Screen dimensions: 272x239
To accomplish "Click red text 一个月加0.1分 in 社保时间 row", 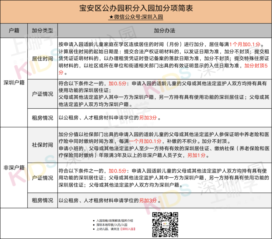I will (145, 141).
